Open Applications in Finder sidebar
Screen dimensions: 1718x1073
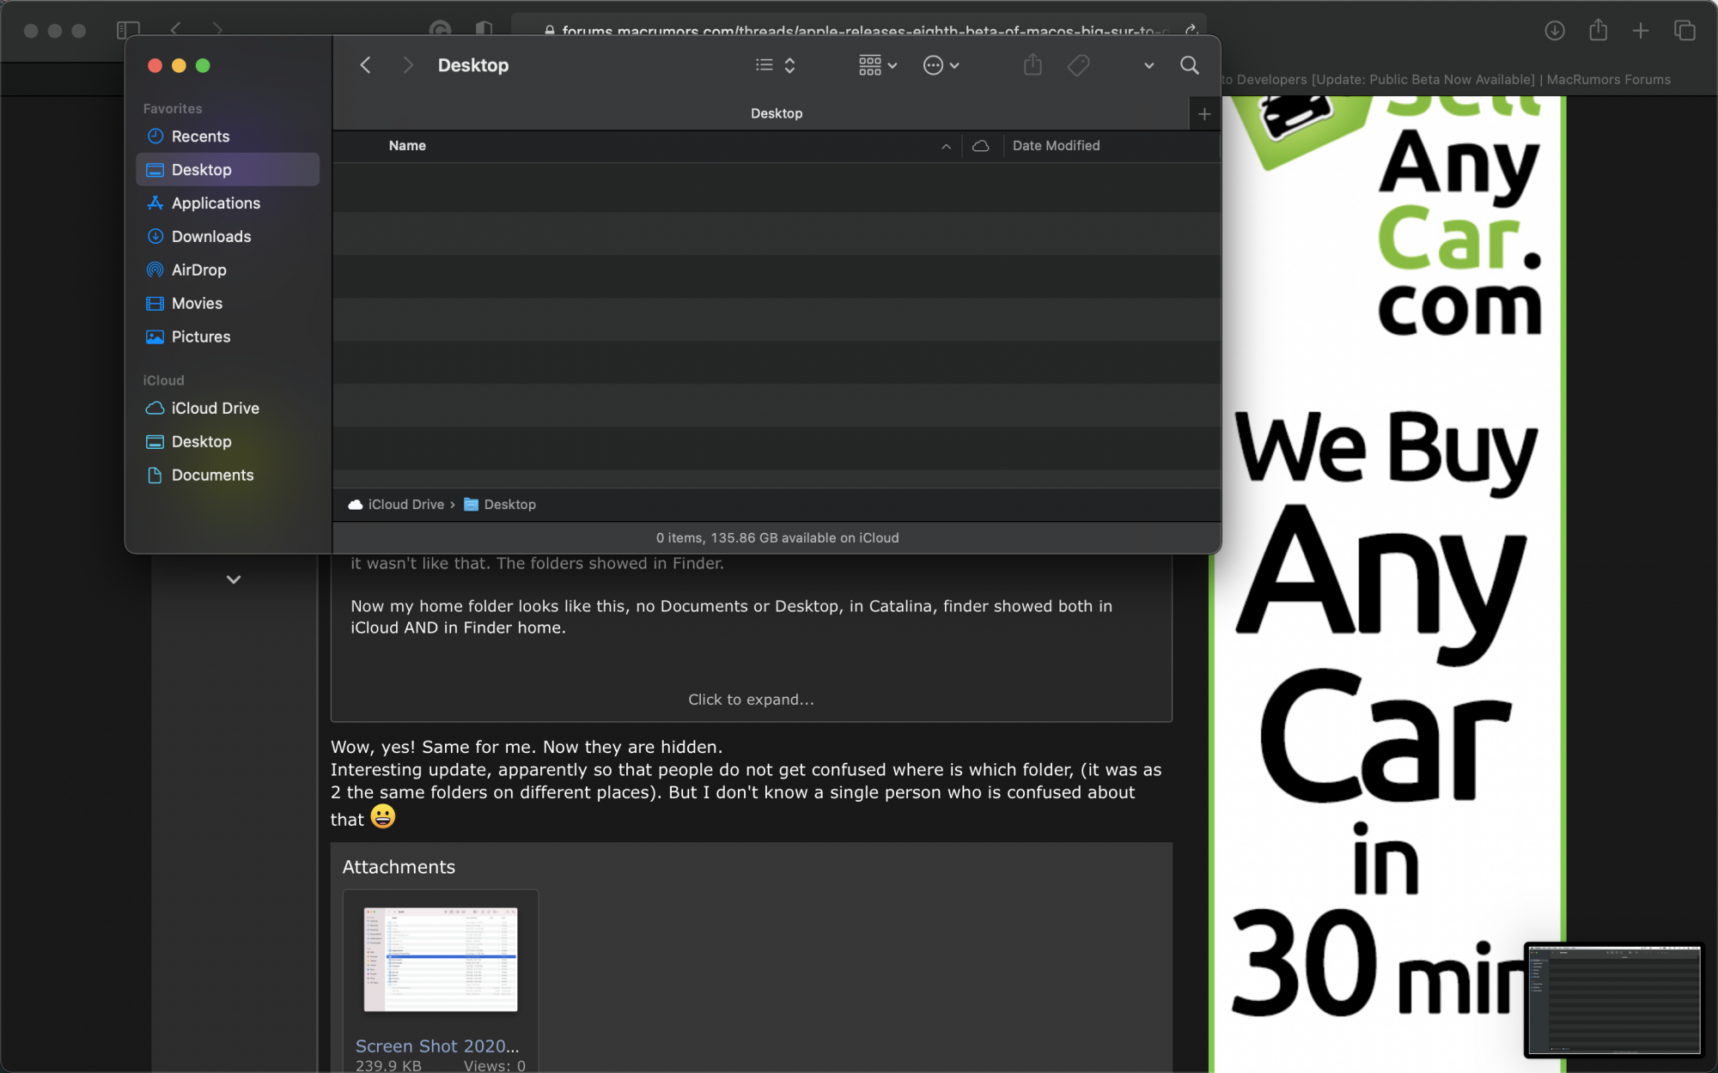228,203
